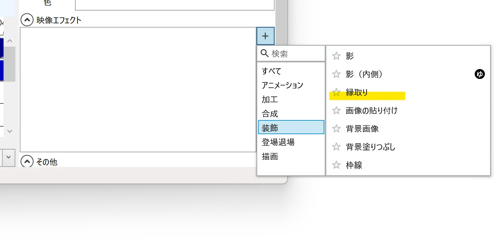
Task: Select the アニメーション category
Action: 291,85
